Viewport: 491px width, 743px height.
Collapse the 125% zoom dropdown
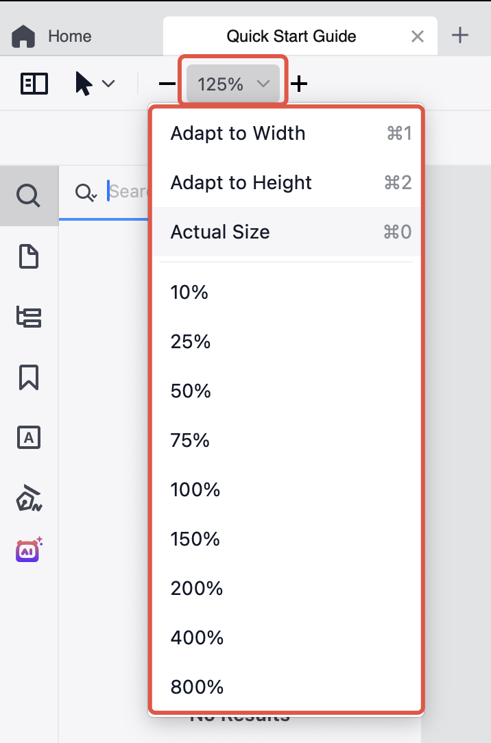[233, 84]
